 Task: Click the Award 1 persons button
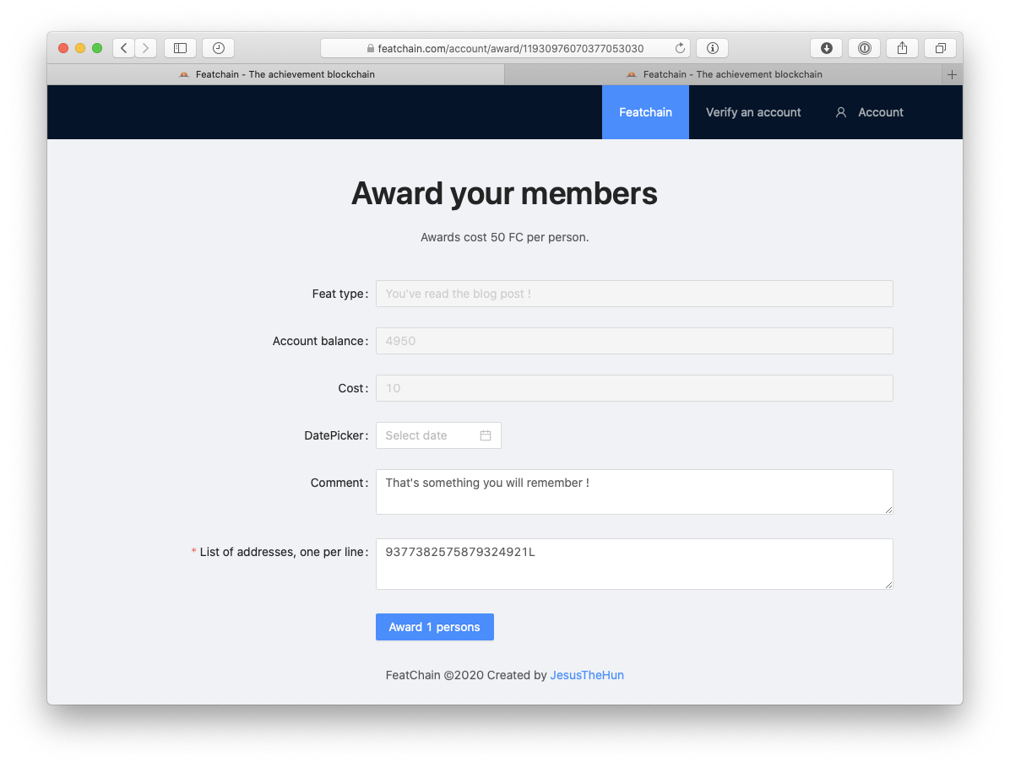click(x=435, y=627)
